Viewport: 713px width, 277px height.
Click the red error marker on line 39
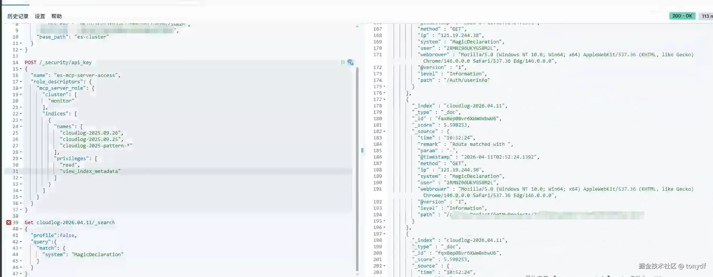tap(9, 222)
